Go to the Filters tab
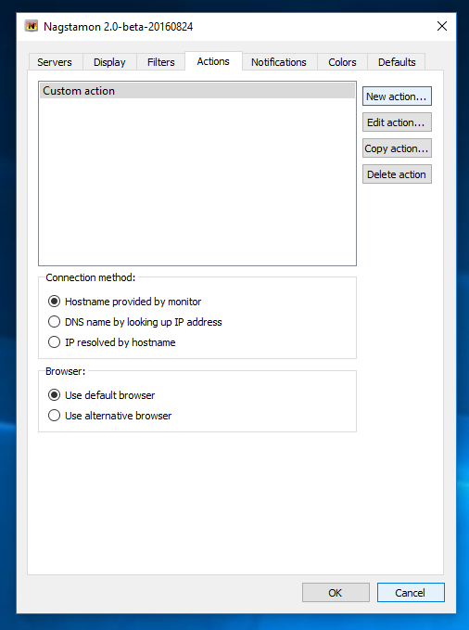Screen dimensions: 469x630 161,62
